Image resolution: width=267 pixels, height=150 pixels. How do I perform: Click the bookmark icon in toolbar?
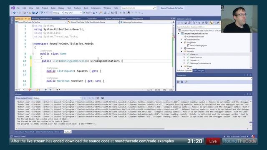click(x=128, y=13)
